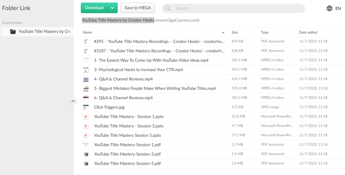Click the Psychological Hacks video thumbnail icon

(86, 70)
